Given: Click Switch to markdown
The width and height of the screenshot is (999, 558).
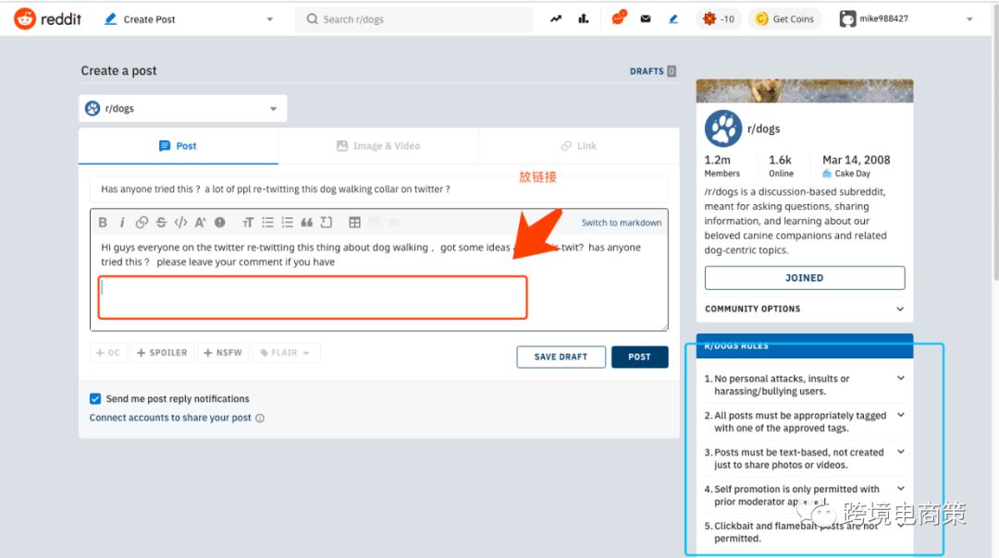Looking at the screenshot, I should pos(622,223).
